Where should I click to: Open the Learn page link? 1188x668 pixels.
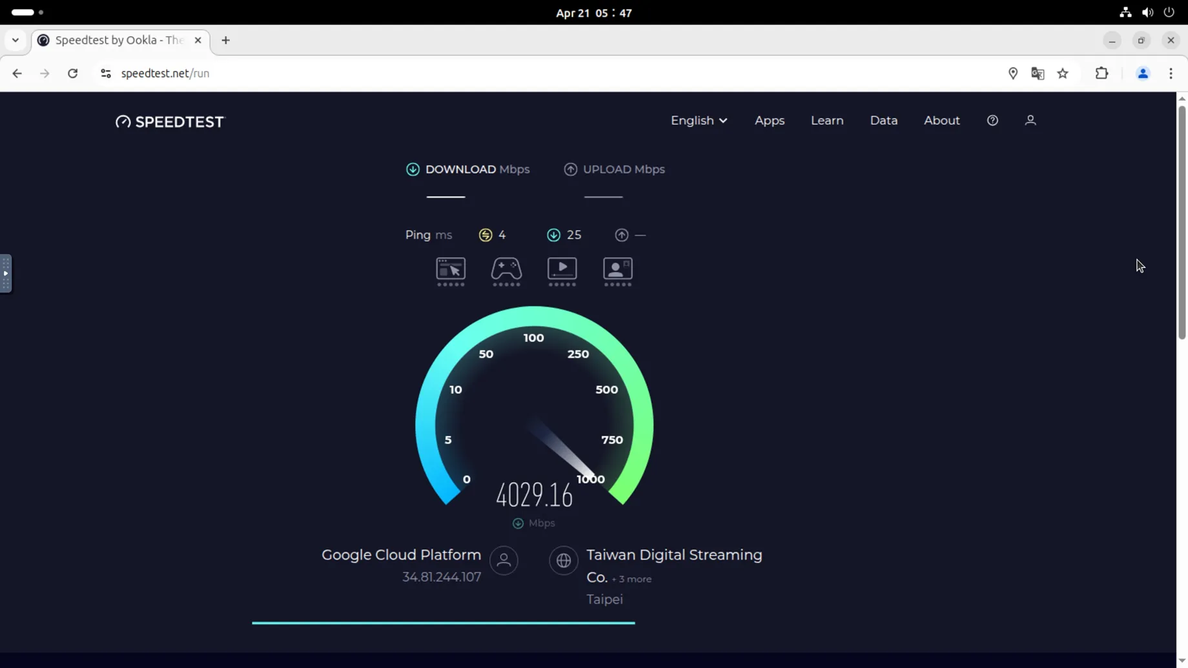pos(827,120)
